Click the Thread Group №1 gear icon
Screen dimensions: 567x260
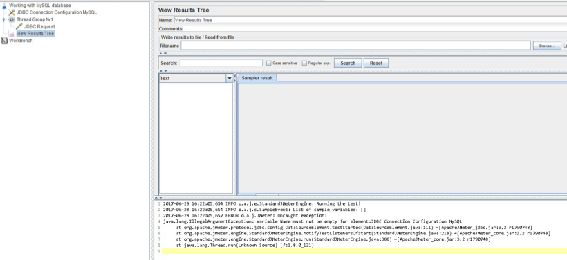click(12, 19)
